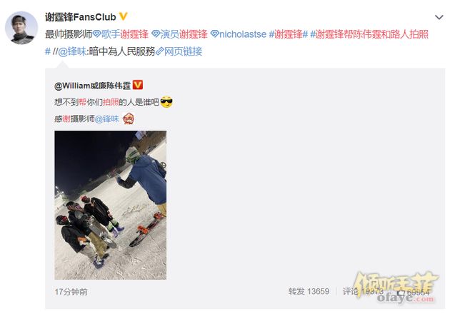Open the 演员谢霆锋 super topic link
This screenshot has width=450, height=314.
click(x=184, y=34)
